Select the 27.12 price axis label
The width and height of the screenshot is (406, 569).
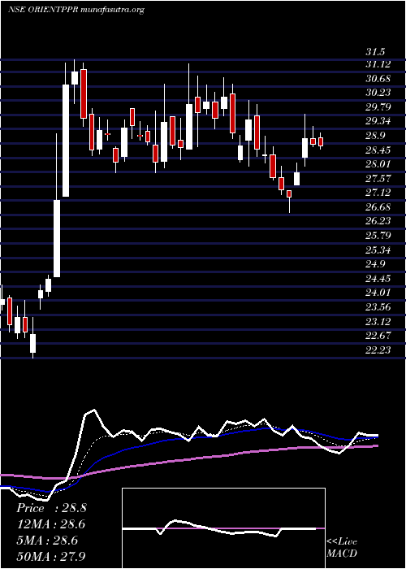(x=378, y=193)
